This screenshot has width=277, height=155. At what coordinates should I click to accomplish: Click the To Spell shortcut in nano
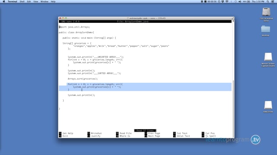209,136
